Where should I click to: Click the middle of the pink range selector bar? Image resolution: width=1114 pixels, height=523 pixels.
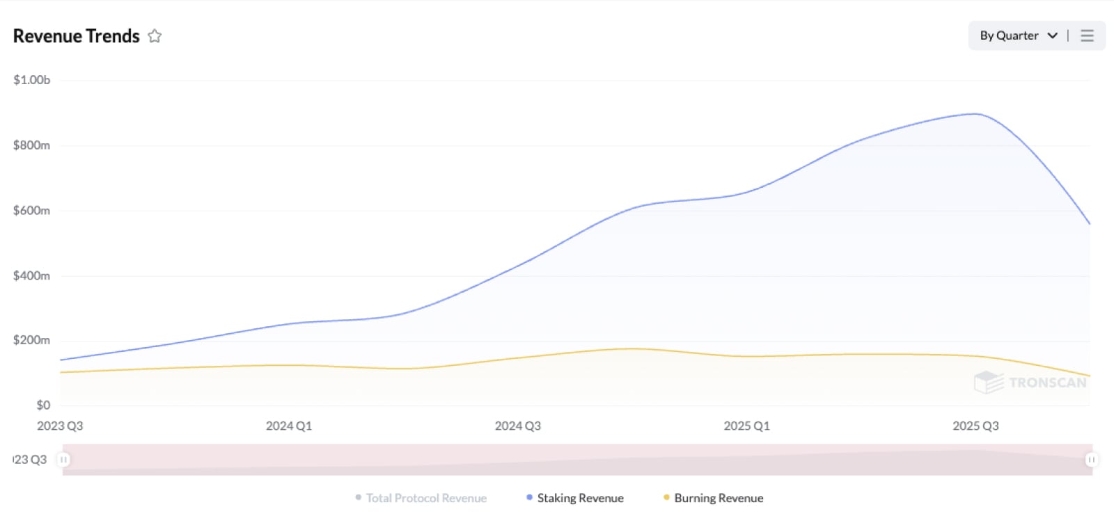pos(577,459)
